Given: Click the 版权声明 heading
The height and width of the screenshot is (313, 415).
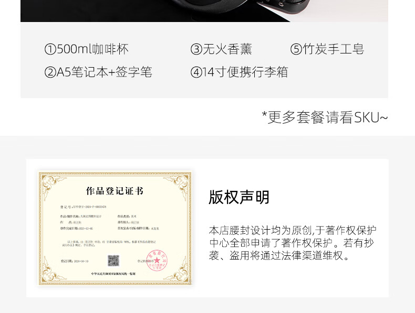Looking at the screenshot, I should click(x=239, y=197).
